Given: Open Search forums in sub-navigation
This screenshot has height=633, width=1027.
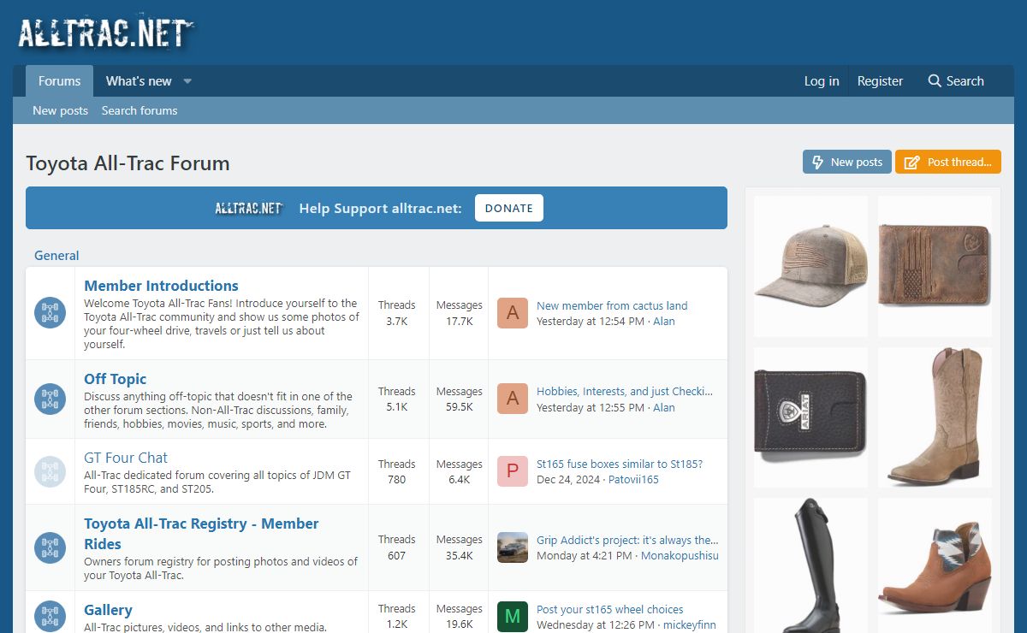Looking at the screenshot, I should pos(140,110).
